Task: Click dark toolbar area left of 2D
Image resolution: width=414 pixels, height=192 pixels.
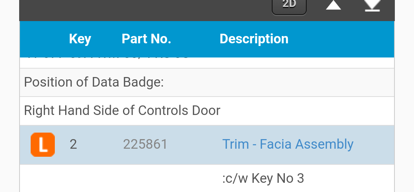Action: point(146,10)
